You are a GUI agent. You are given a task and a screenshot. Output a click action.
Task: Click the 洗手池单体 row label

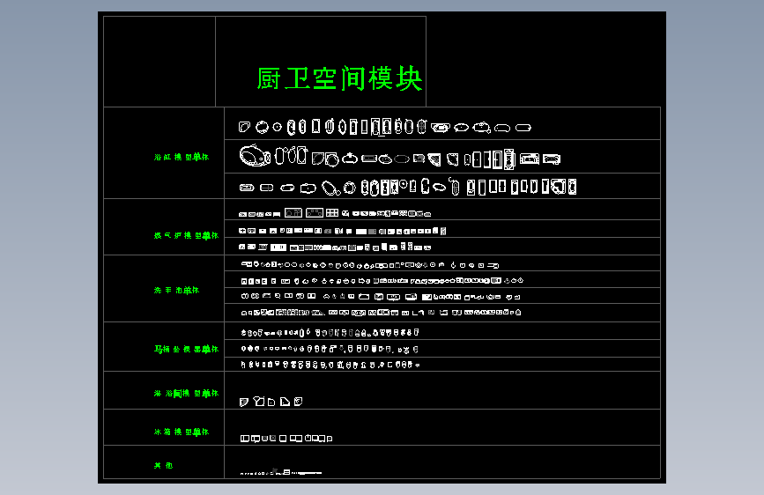[x=176, y=290]
